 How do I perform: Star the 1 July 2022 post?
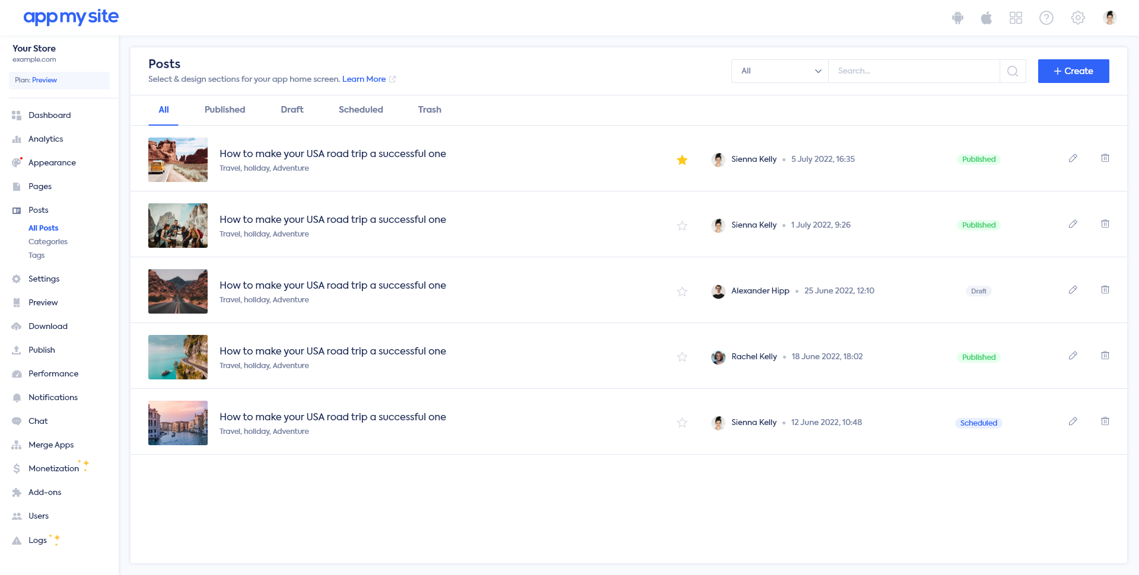pos(682,225)
